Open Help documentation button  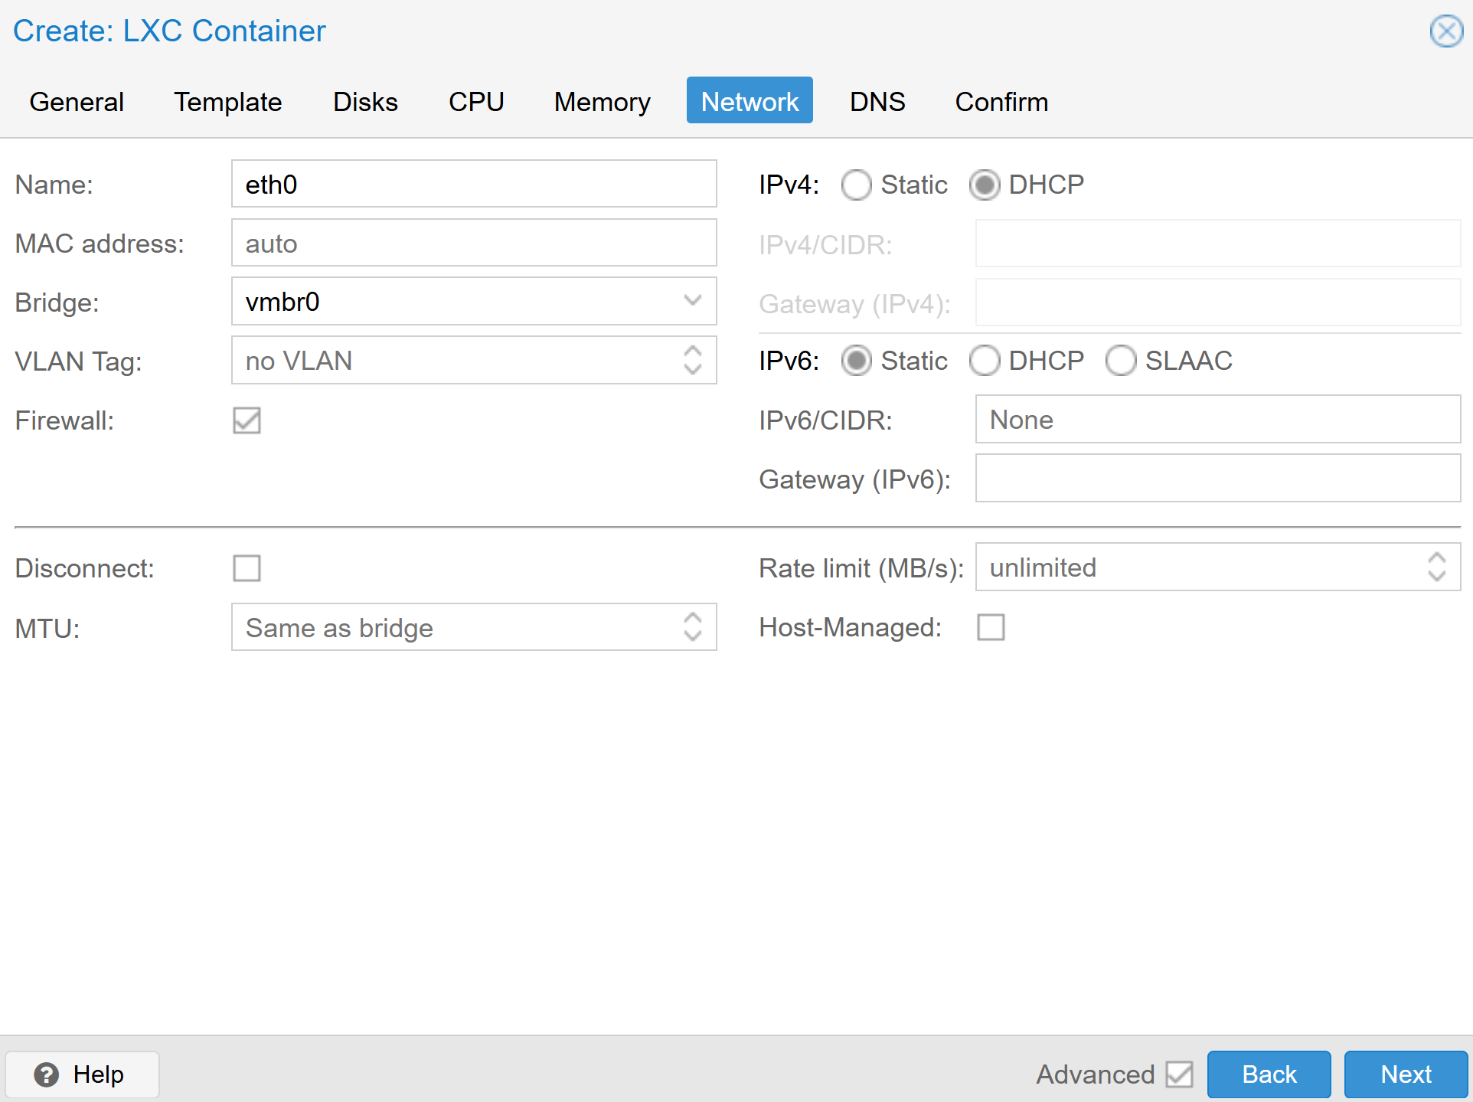click(82, 1074)
